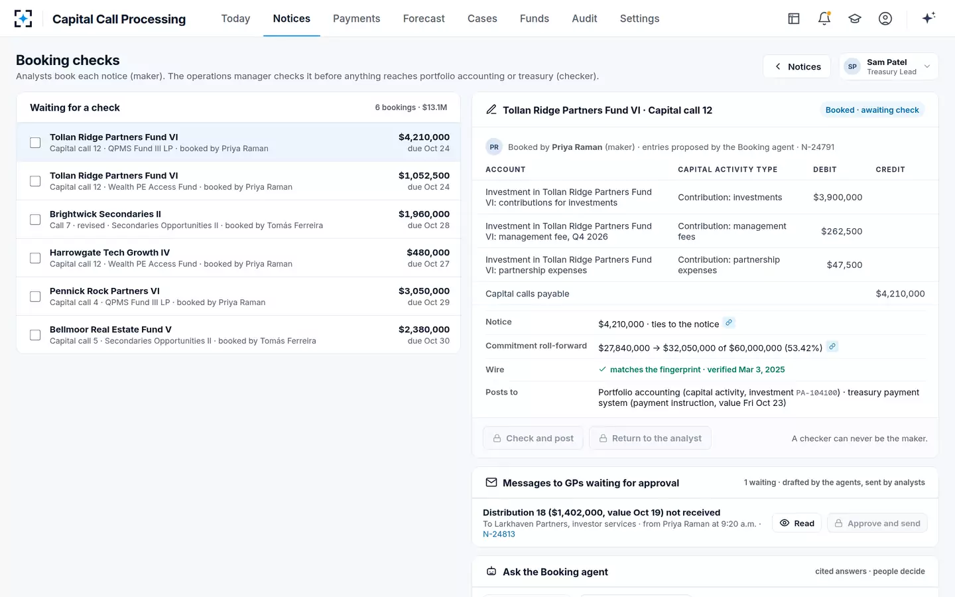
Task: Click the Ask the Booking agent heading
Action: click(555, 572)
